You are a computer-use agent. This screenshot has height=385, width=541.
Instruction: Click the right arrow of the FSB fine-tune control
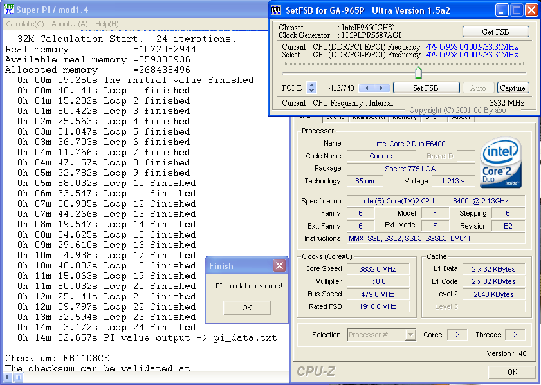(x=381, y=88)
